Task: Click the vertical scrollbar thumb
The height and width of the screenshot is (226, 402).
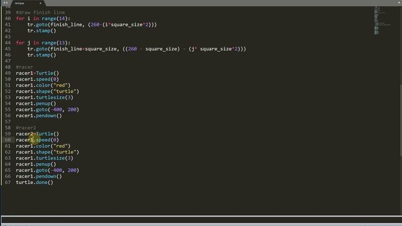Action: [401, 120]
